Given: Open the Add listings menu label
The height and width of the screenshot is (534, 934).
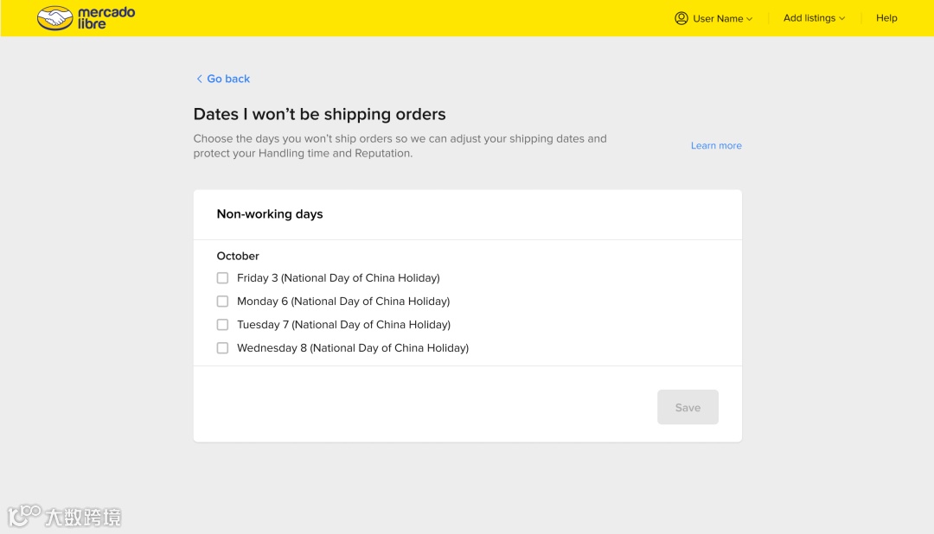Looking at the screenshot, I should (x=809, y=18).
